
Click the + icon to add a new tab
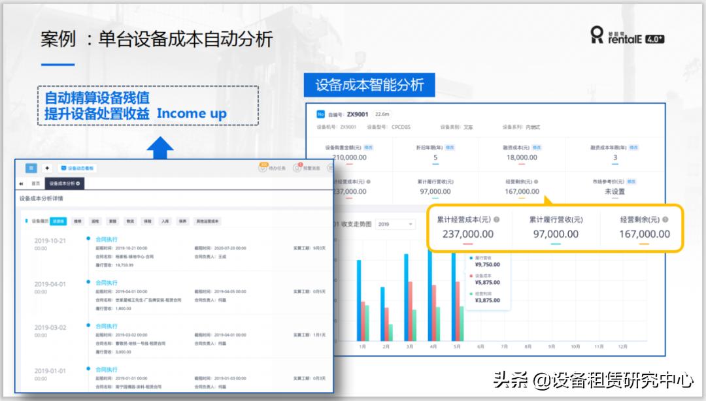coord(47,168)
